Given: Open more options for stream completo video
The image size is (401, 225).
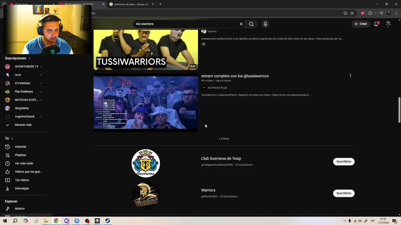Looking at the screenshot, I should (350, 75).
